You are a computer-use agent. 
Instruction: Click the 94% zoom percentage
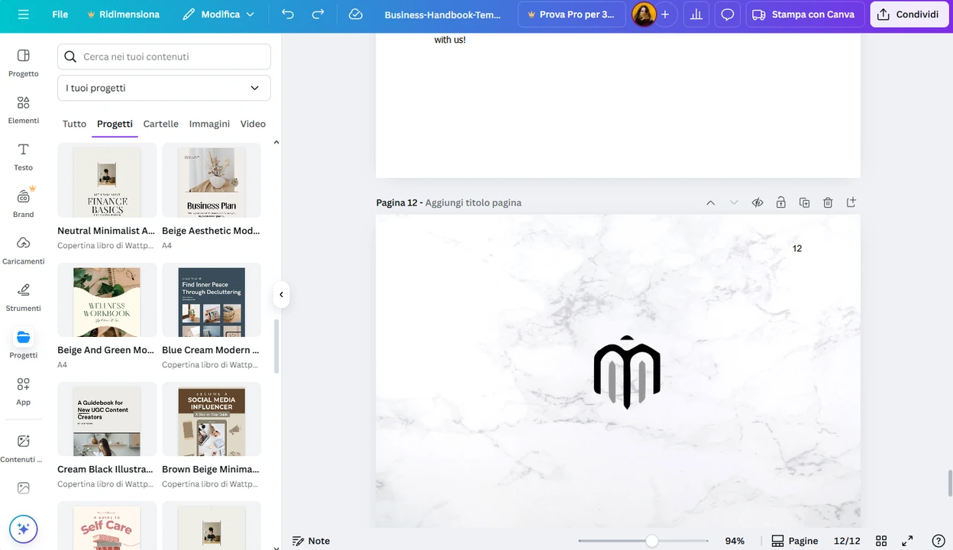coord(735,541)
